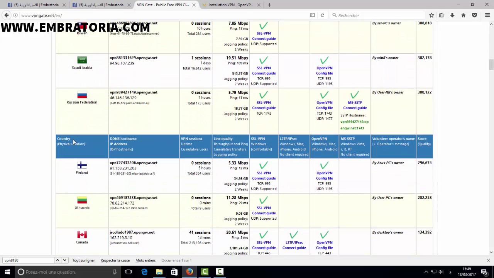Open Windows Store from taskbar
Screen dimensions: 494x278
(x=174, y=272)
